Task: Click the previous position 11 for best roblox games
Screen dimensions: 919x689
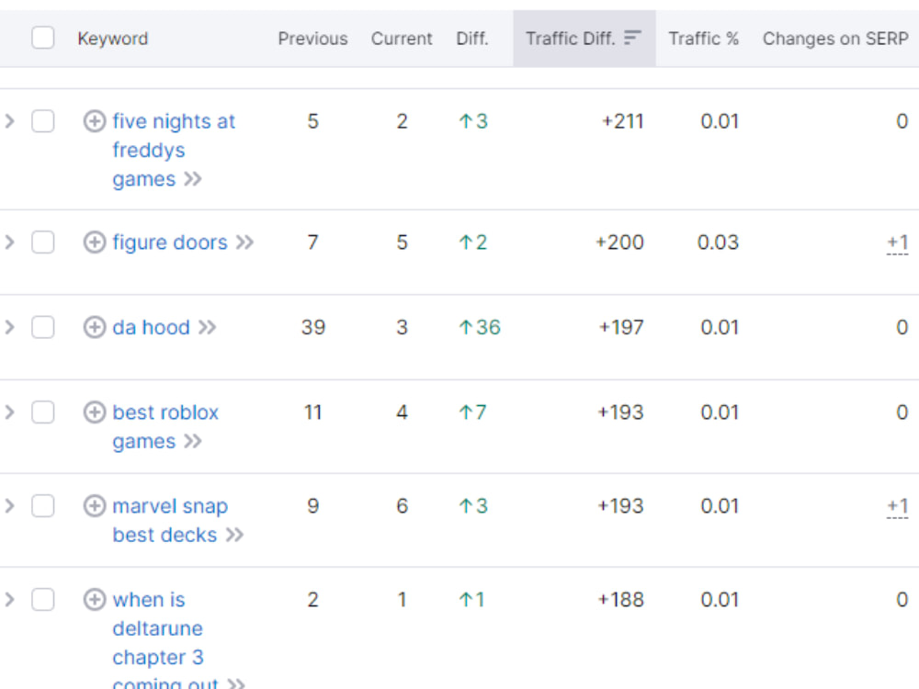Action: (x=313, y=412)
